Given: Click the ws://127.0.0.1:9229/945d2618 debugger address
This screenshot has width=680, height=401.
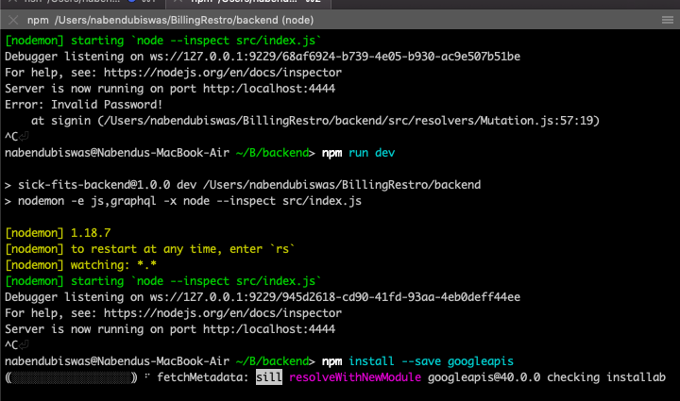Looking at the screenshot, I should (x=334, y=296).
